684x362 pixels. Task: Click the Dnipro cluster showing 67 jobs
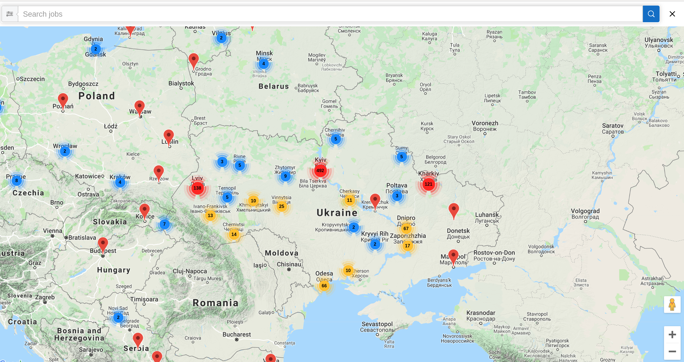tap(406, 228)
